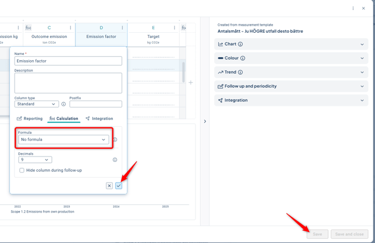Click the info icon next to Chart
This screenshot has width=375, height=243.
click(x=240, y=44)
